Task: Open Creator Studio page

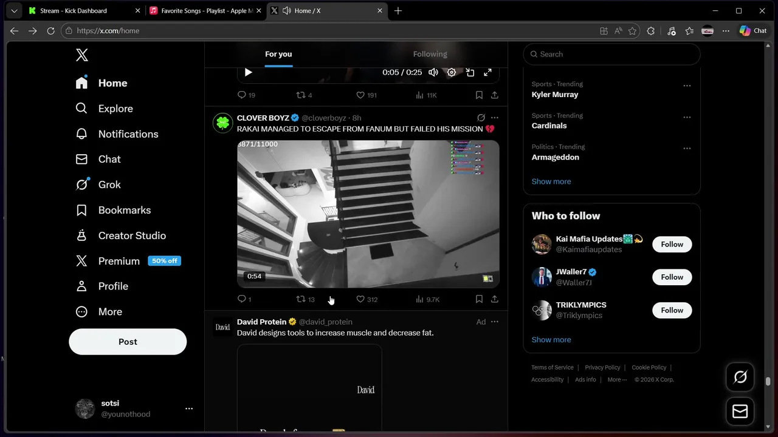Action: (120, 235)
